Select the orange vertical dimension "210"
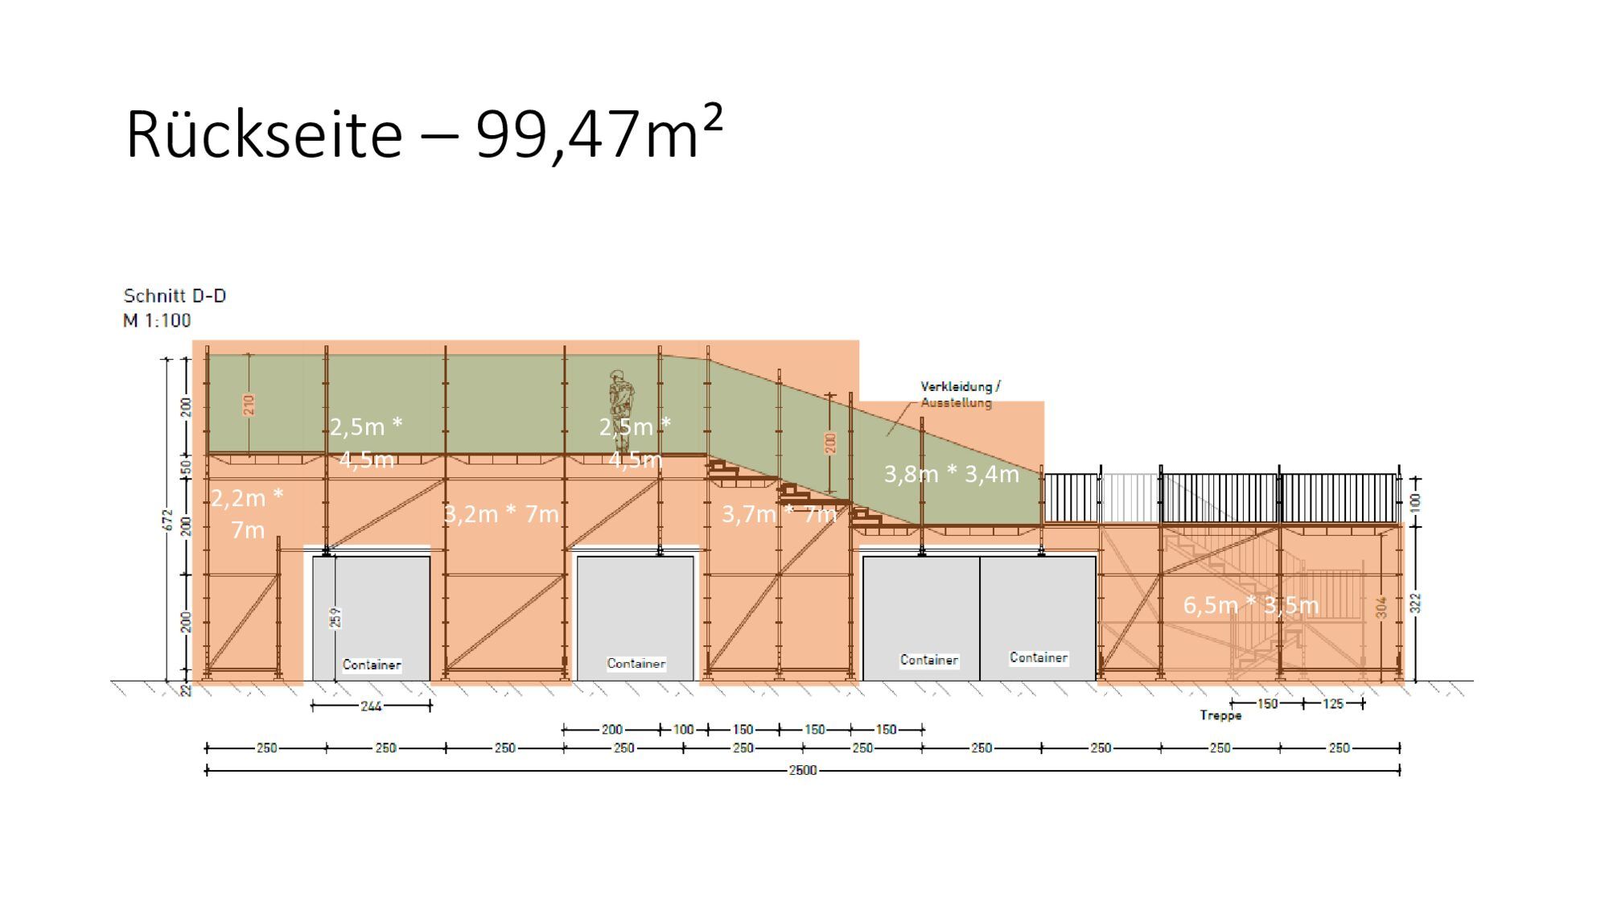The width and height of the screenshot is (1609, 906). click(x=249, y=405)
